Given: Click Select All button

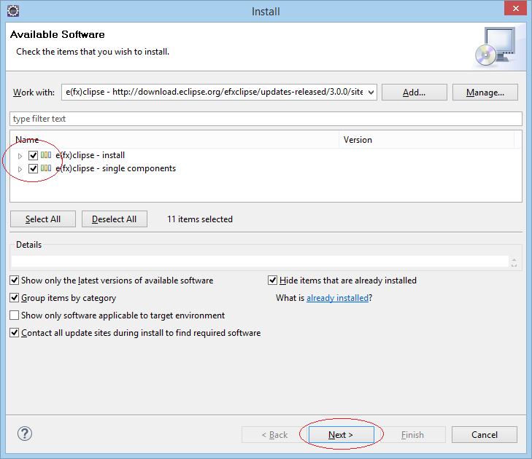Looking at the screenshot, I should [x=43, y=219].
